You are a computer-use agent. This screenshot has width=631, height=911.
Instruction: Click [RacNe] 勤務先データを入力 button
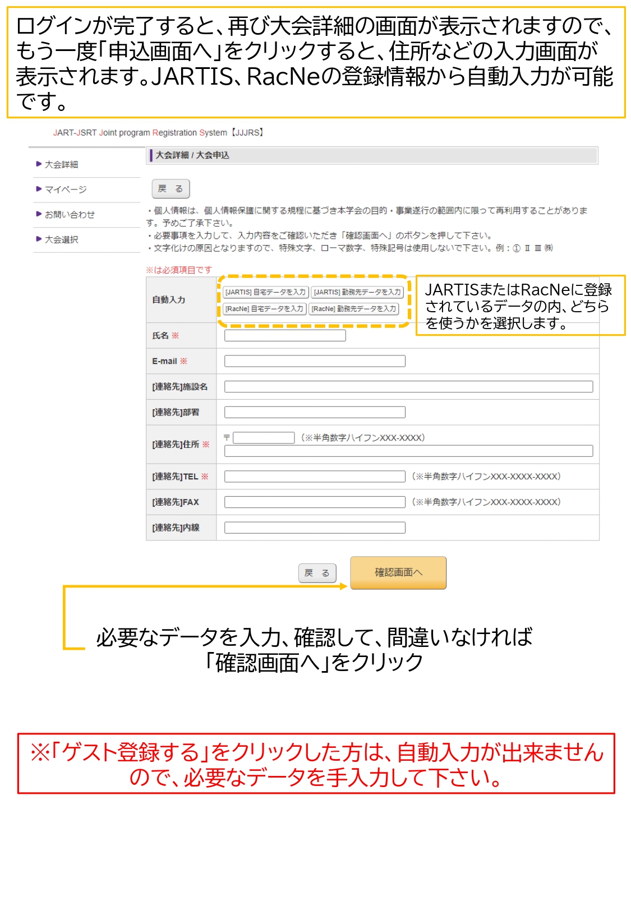(x=354, y=309)
